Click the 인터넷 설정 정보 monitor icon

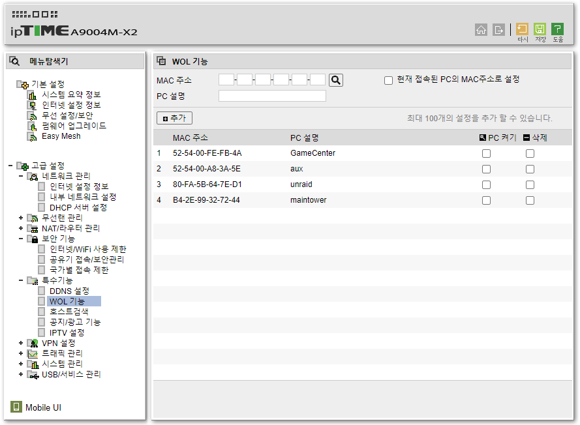coord(32,106)
